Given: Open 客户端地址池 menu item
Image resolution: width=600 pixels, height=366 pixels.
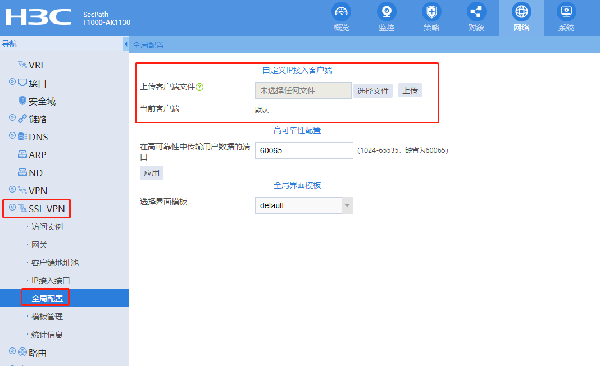Looking at the screenshot, I should tap(54, 263).
